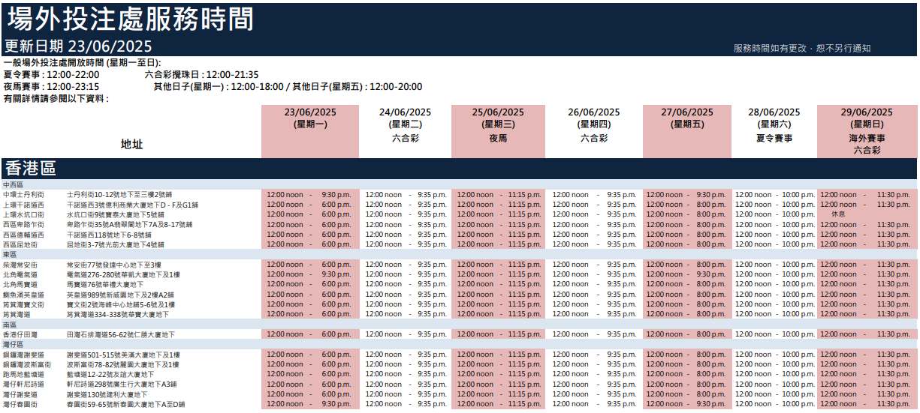Click the 東區 district heading
This screenshot has width=920, height=413.
pyautogui.click(x=11, y=255)
